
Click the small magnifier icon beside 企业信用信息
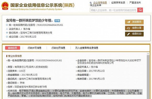point(91,3)
